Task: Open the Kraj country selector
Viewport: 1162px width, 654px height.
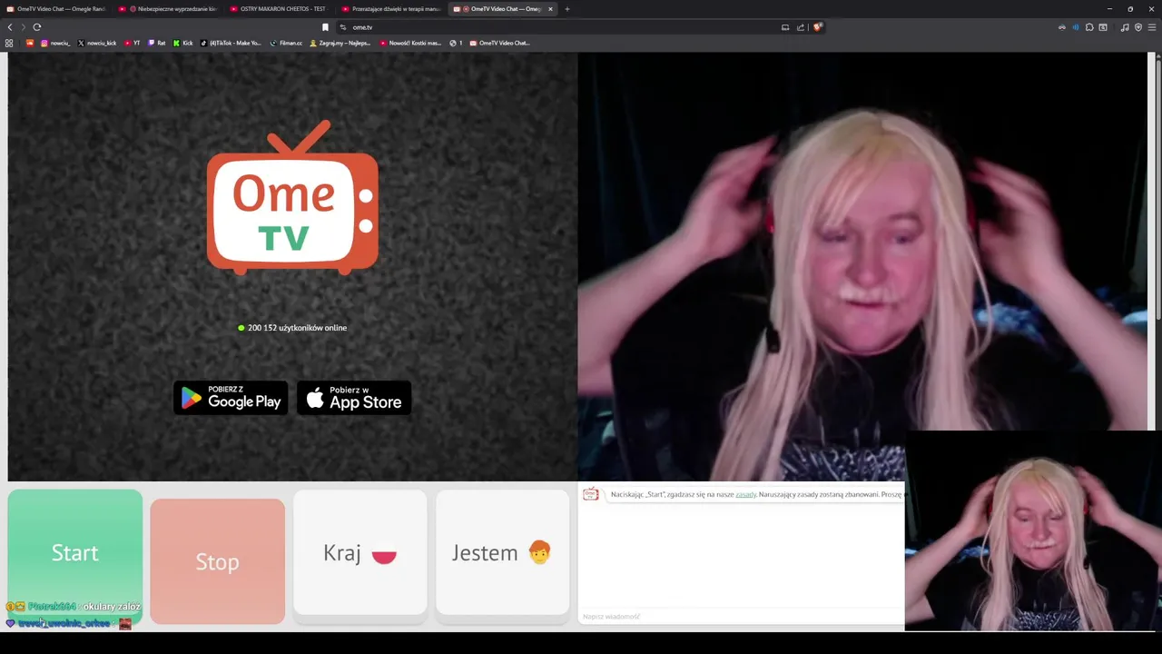Action: (360, 553)
